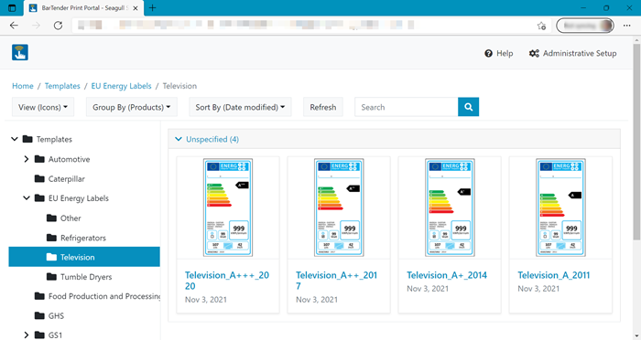The height and width of the screenshot is (340, 641).
Task: Click the browser back arrow
Action: pos(14,26)
